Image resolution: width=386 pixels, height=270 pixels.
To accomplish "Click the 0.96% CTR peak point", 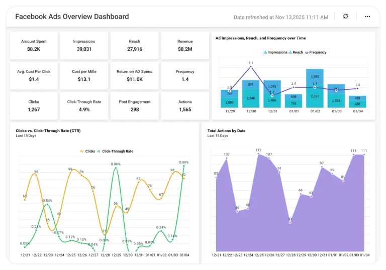I will (x=116, y=168).
